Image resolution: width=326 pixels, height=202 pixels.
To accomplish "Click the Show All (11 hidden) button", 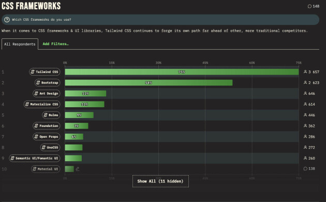I will [x=160, y=181].
